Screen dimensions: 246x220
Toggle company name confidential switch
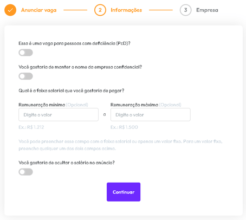25,76
